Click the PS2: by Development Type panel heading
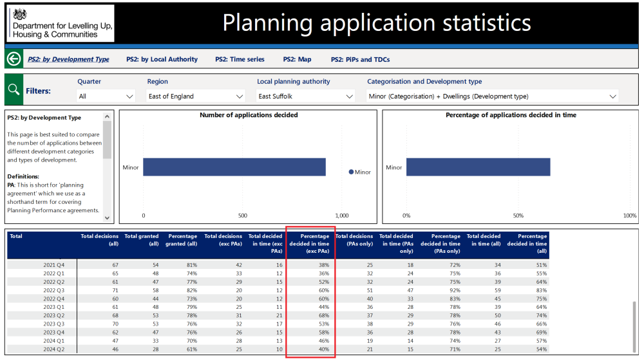The width and height of the screenshot is (644, 359). pyautogui.click(x=44, y=118)
